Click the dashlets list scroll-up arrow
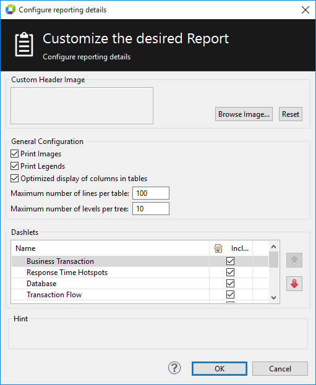The width and height of the screenshot is (316, 385). pyautogui.click(x=274, y=247)
